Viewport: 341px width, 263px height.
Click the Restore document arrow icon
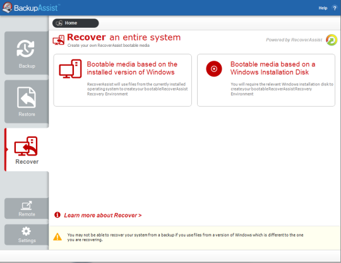point(27,97)
